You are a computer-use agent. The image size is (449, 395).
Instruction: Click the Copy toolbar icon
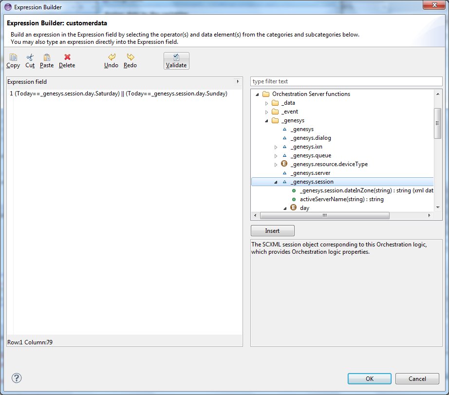coord(13,57)
